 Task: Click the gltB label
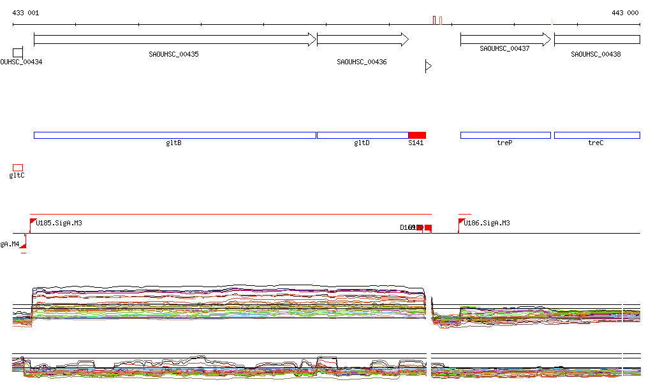[x=173, y=143]
